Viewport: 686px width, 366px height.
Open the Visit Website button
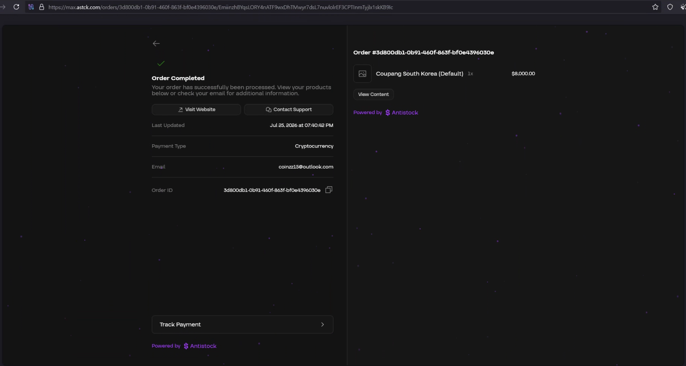[196, 110]
